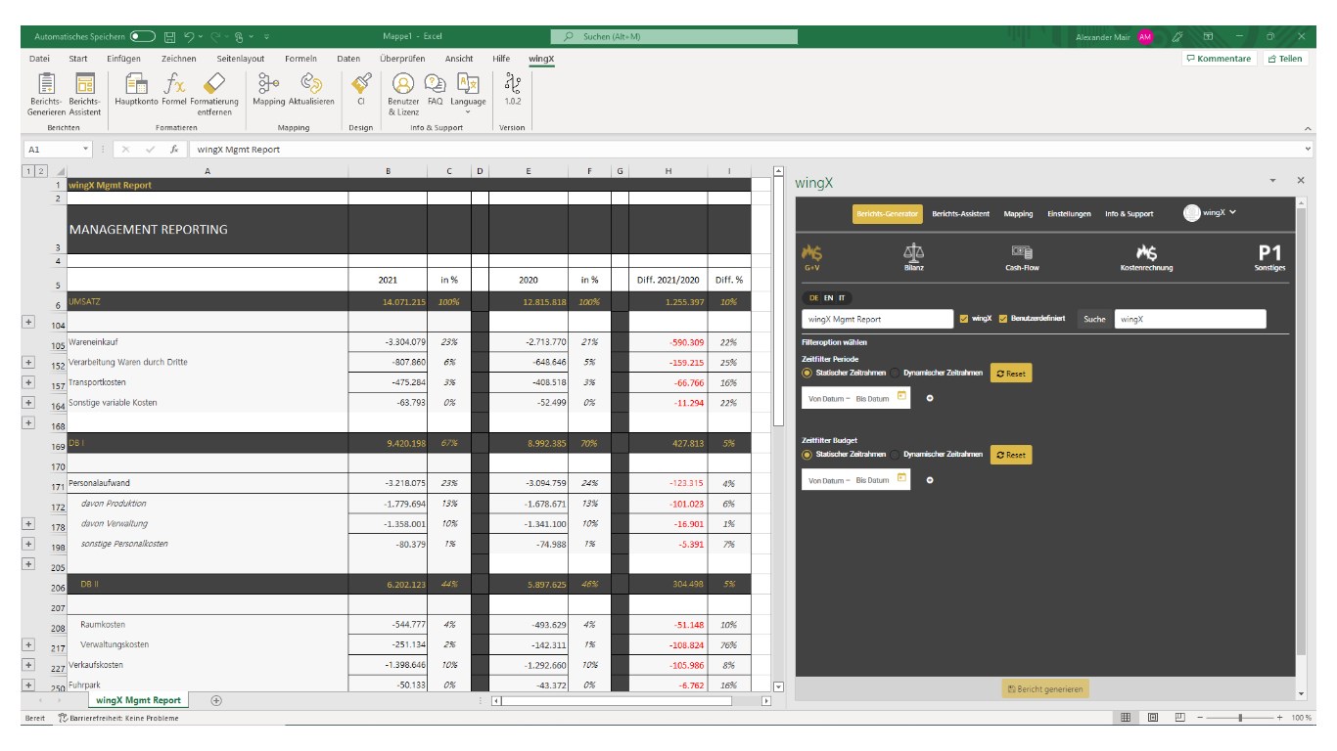Expand the grouped rows at row 157

click(27, 382)
